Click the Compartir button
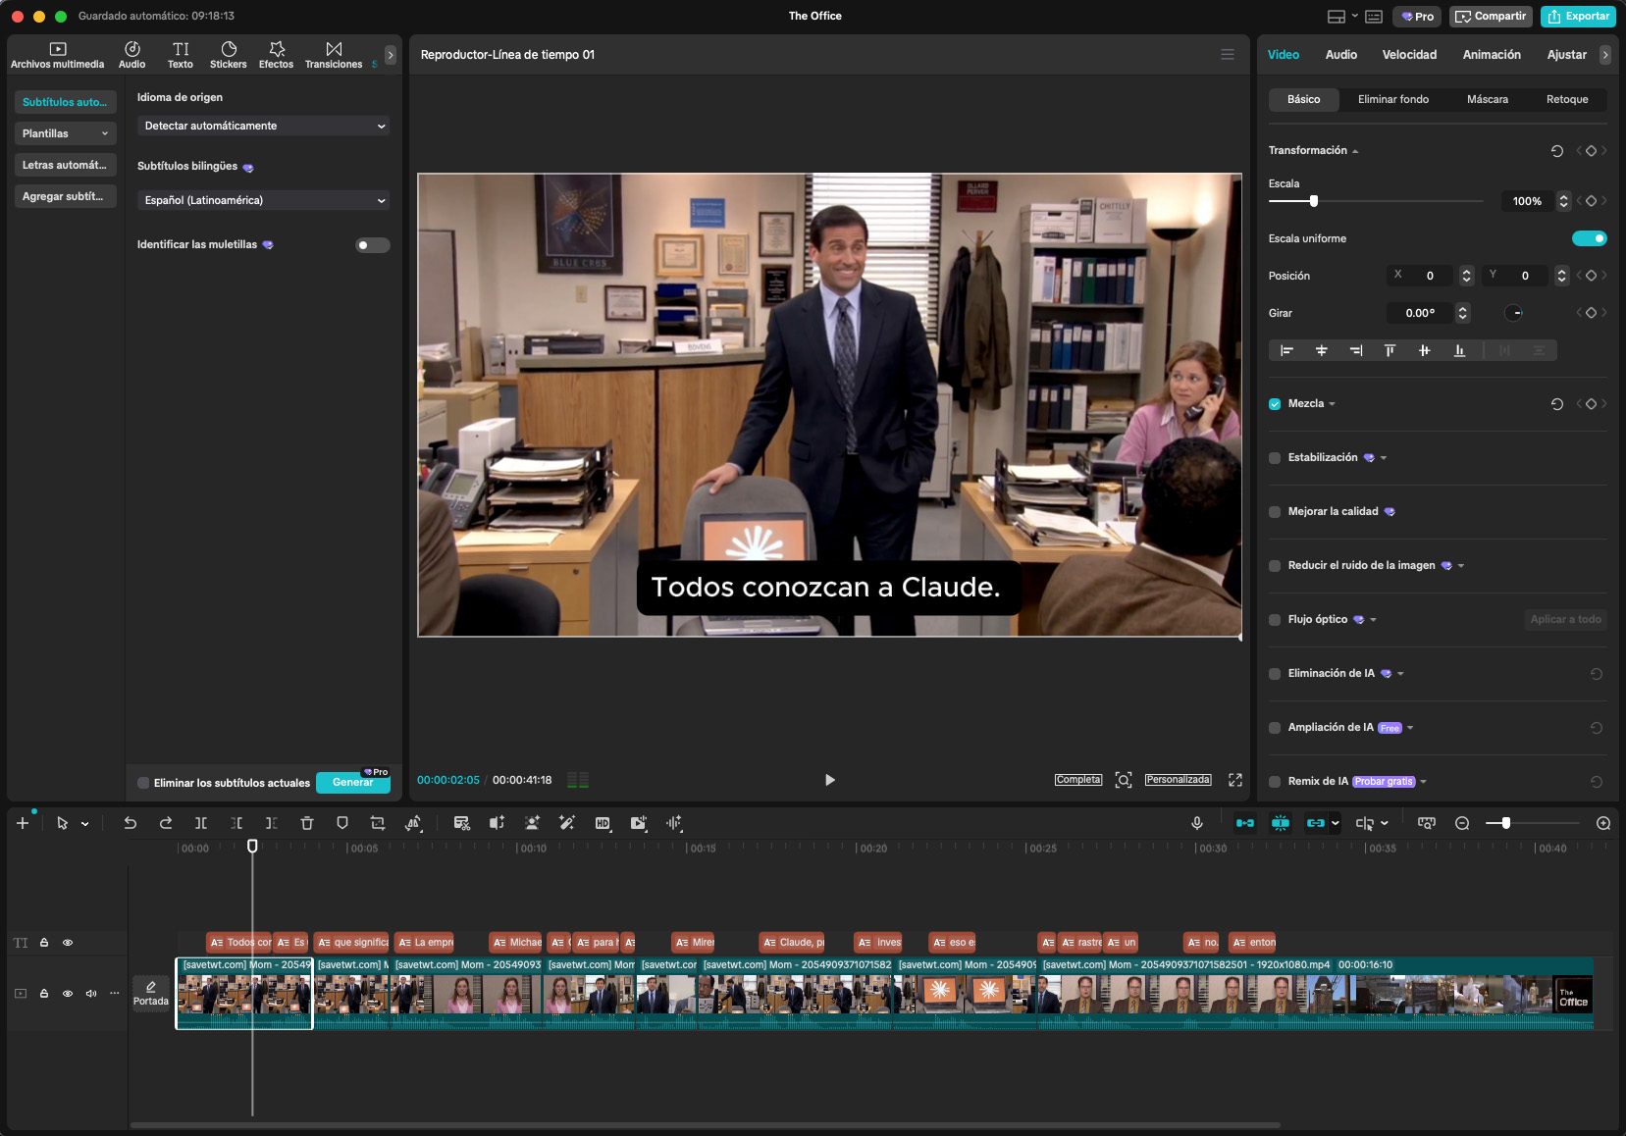 1491,16
